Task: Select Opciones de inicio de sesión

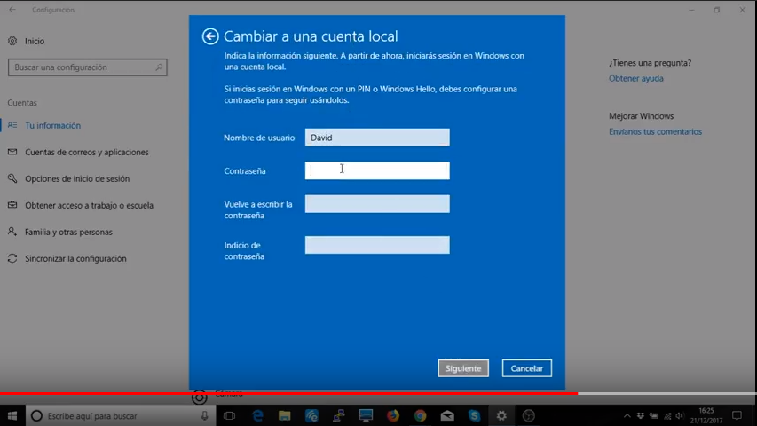Action: coord(76,179)
